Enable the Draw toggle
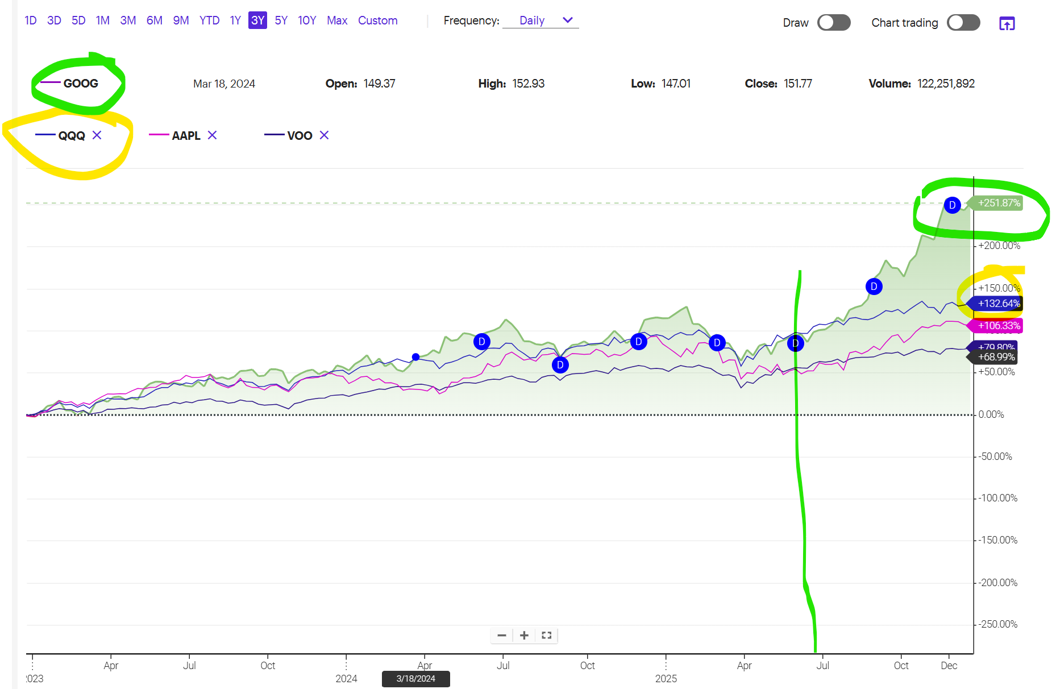 pyautogui.click(x=833, y=22)
